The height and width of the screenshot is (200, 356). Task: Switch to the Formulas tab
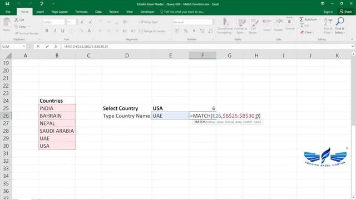[81, 12]
